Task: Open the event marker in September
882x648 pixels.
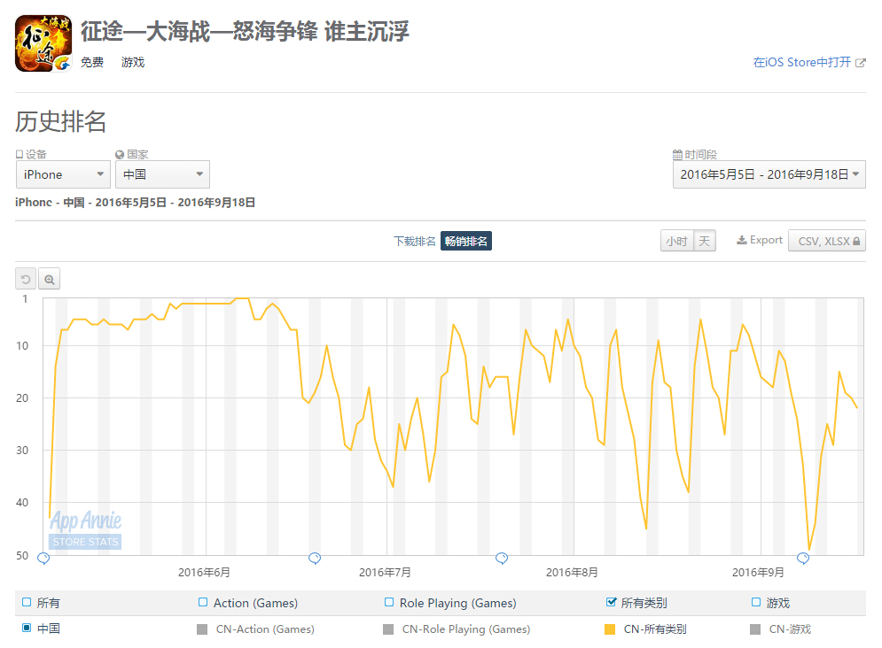Action: tap(803, 559)
